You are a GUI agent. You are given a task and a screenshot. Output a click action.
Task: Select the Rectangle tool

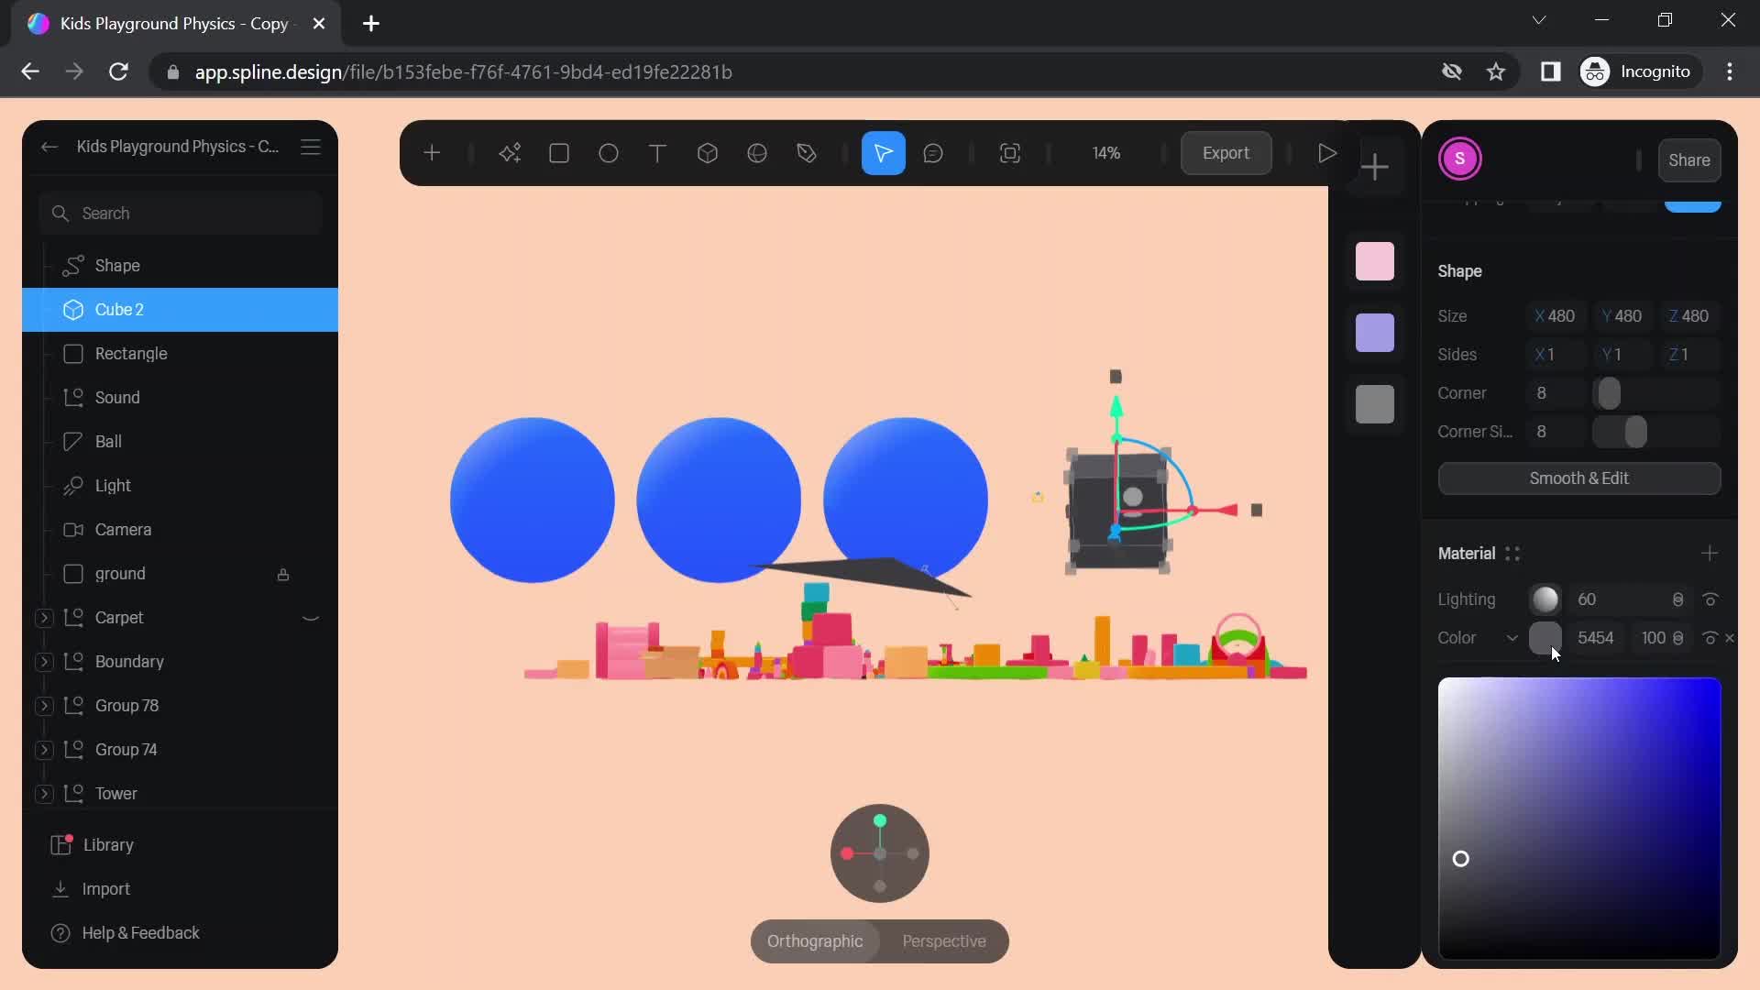point(560,152)
